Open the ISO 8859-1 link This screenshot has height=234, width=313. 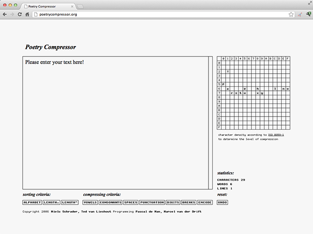coord(276,135)
